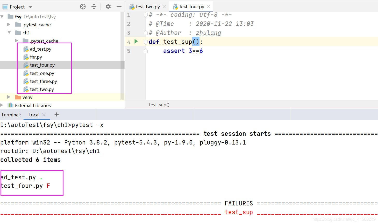Viewport: 378px width, 224px height.
Task: Open Project panel settings gear
Action: pos(108,7)
